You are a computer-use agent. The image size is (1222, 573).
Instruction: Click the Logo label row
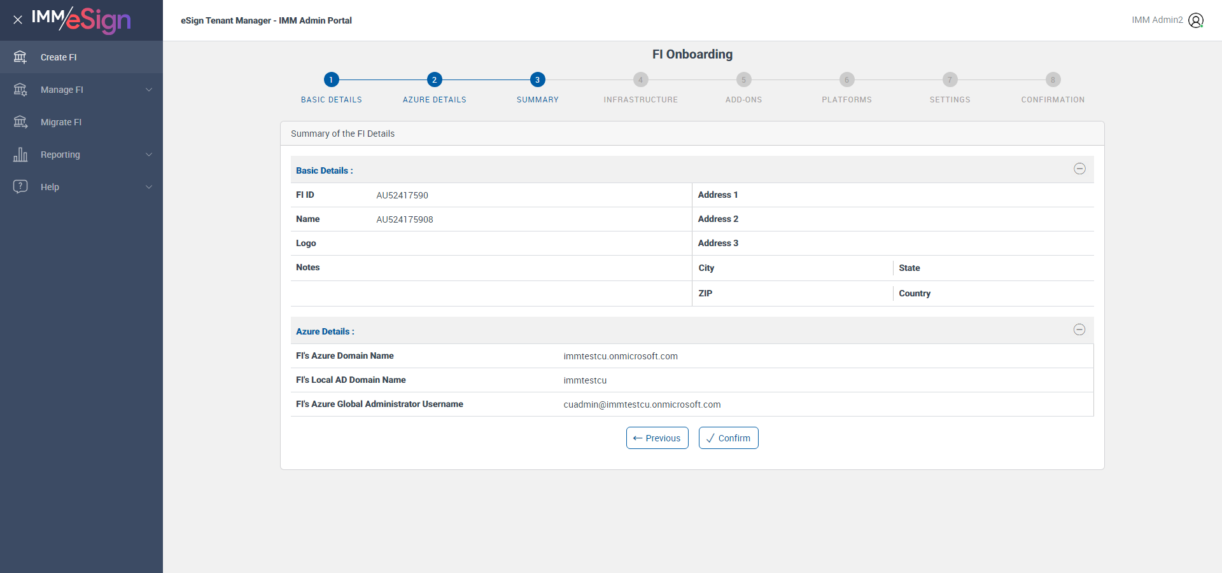click(x=491, y=243)
